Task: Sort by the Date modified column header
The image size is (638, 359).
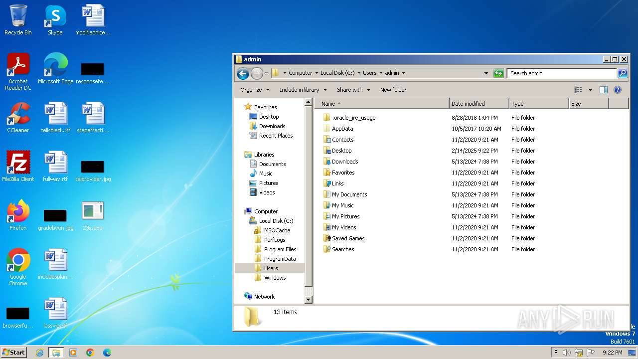Action: 479,104
